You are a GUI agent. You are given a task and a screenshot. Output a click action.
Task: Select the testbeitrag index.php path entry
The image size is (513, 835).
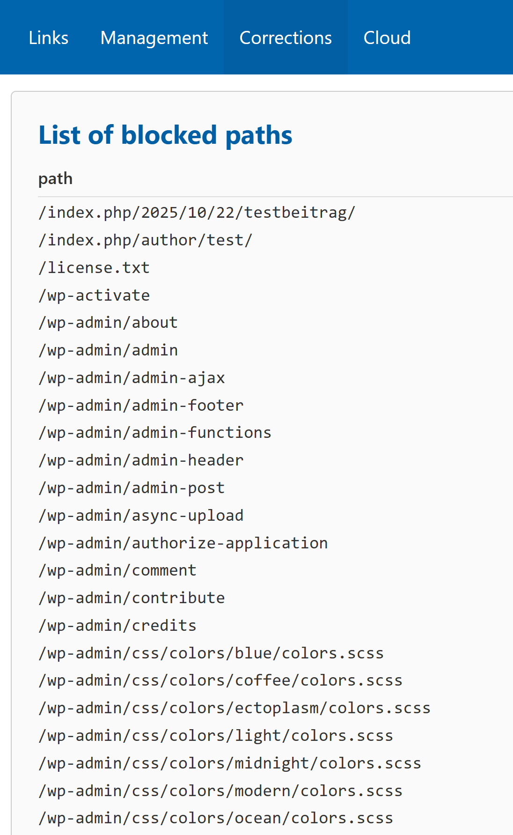click(197, 212)
